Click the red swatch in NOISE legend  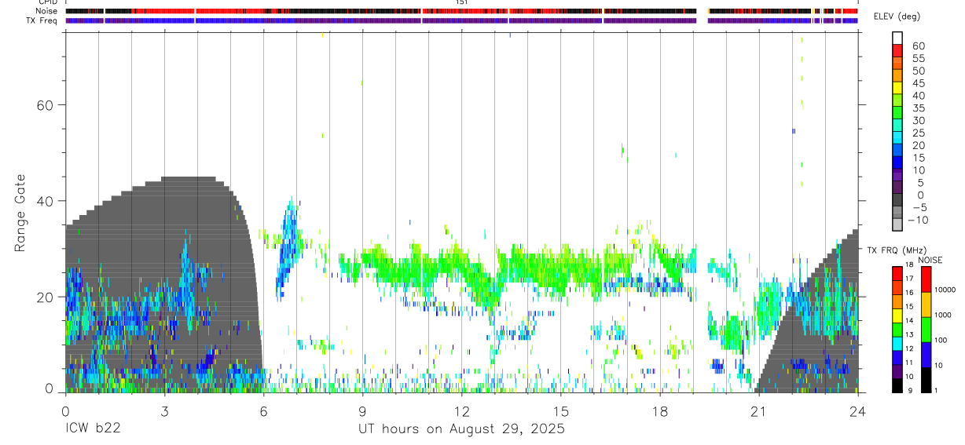[926, 279]
